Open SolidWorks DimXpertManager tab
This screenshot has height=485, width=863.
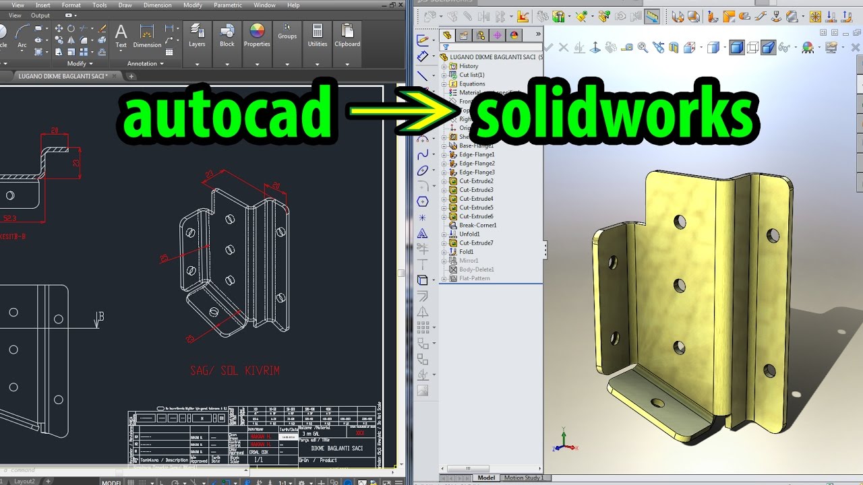tap(498, 35)
